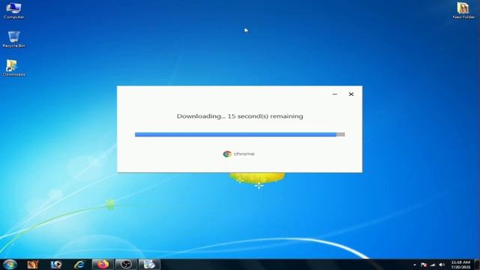Click the Chrome installer taskbar button
Screen dimensions: 480x270
149,265
